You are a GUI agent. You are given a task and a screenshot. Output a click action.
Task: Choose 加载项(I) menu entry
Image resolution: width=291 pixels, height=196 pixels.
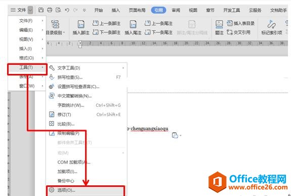[87, 172]
